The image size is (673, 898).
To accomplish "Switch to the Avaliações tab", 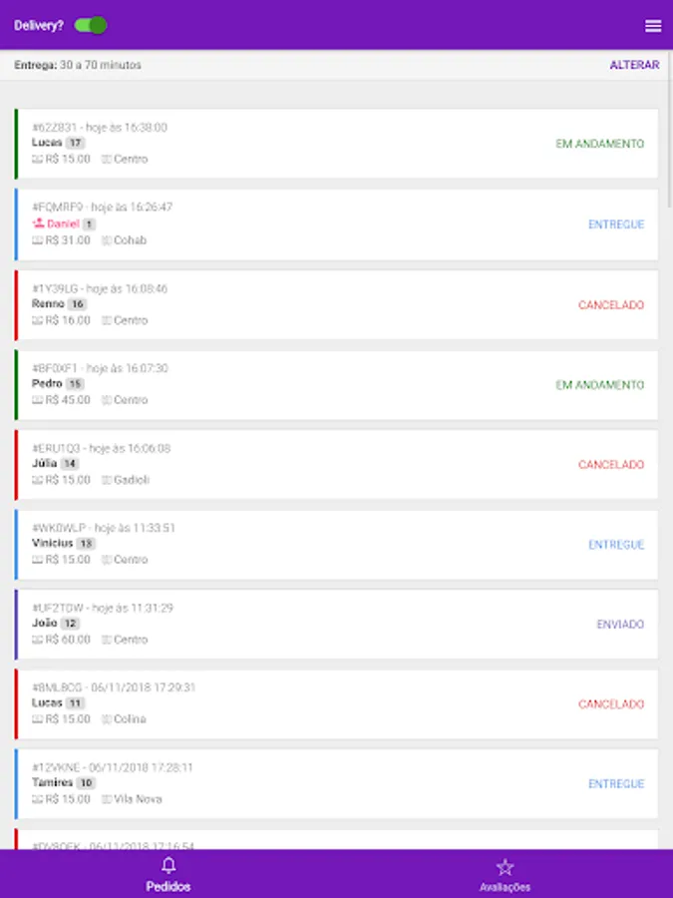I will click(x=505, y=873).
